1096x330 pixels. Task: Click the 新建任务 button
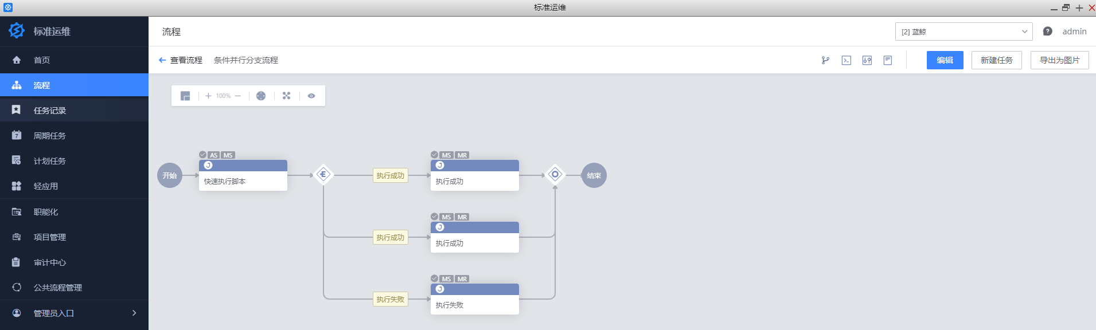pyautogui.click(x=996, y=60)
